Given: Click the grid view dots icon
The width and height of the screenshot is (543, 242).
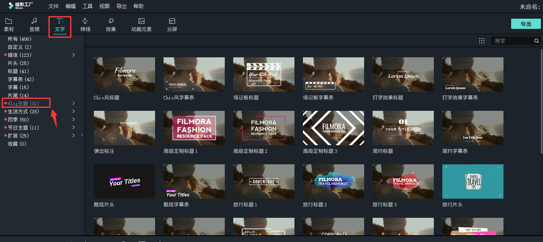Looking at the screenshot, I should pos(482,41).
